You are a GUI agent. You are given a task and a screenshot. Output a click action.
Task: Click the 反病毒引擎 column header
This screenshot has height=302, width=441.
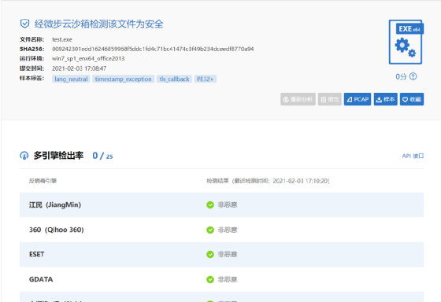click(x=43, y=181)
